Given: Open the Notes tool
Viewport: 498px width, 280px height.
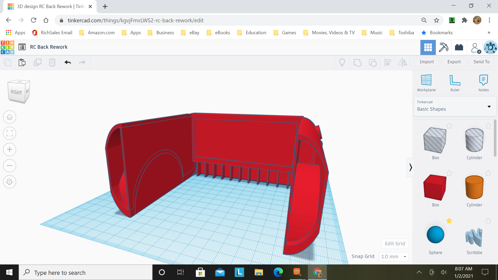Looking at the screenshot, I should [483, 80].
